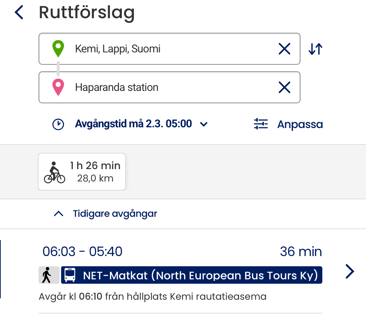Clear the Kemi, Lappi, Suomi origin field
The height and width of the screenshot is (315, 366).
(x=284, y=49)
